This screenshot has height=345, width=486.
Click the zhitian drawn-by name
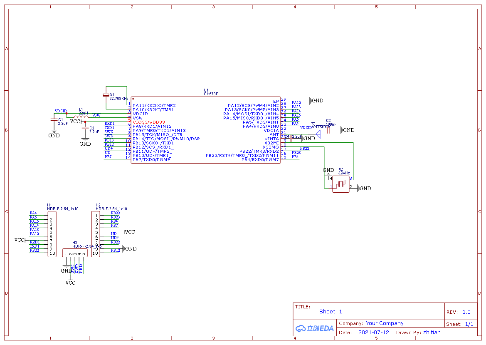click(x=432, y=333)
